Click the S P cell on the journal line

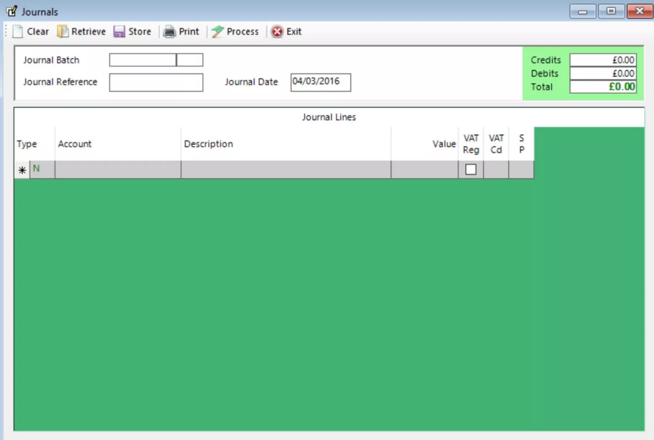pos(521,169)
